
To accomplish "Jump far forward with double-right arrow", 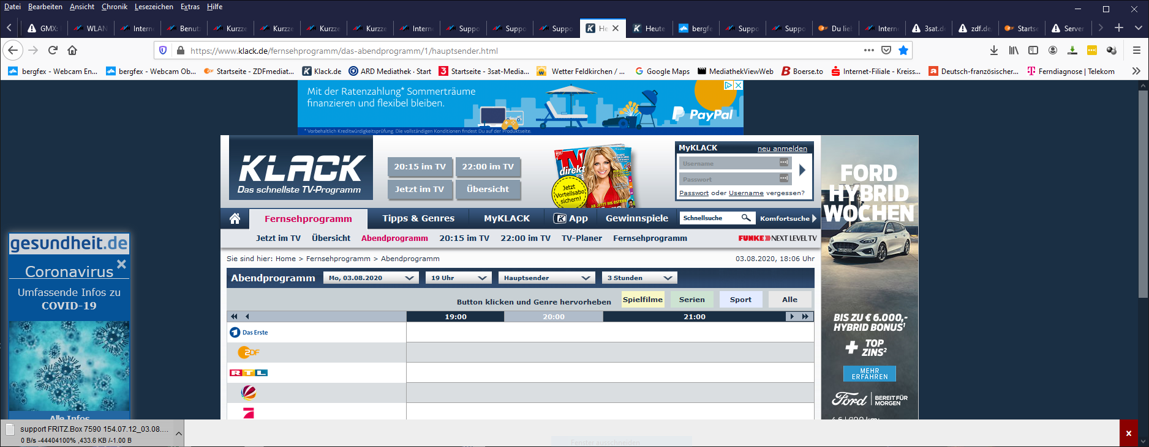I will click(805, 316).
